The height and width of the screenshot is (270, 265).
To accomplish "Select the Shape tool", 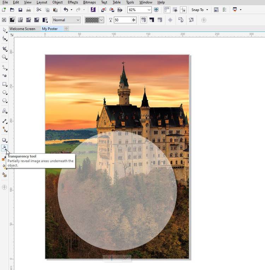I will [x=5, y=39].
